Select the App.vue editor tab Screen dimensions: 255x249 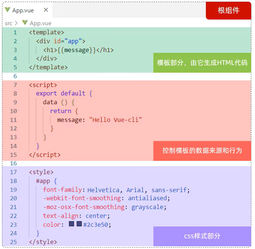tap(27, 10)
